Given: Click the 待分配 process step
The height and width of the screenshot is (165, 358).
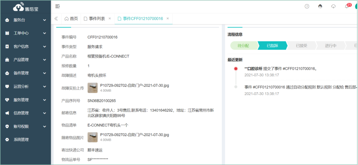Looking at the screenshot, I should 243,45.
